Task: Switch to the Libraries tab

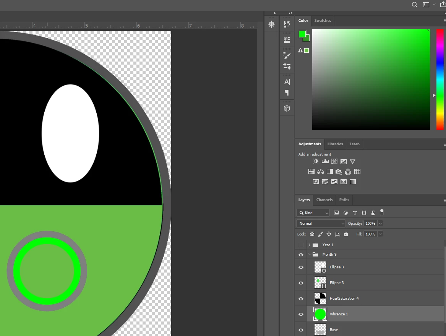Action: tap(335, 144)
